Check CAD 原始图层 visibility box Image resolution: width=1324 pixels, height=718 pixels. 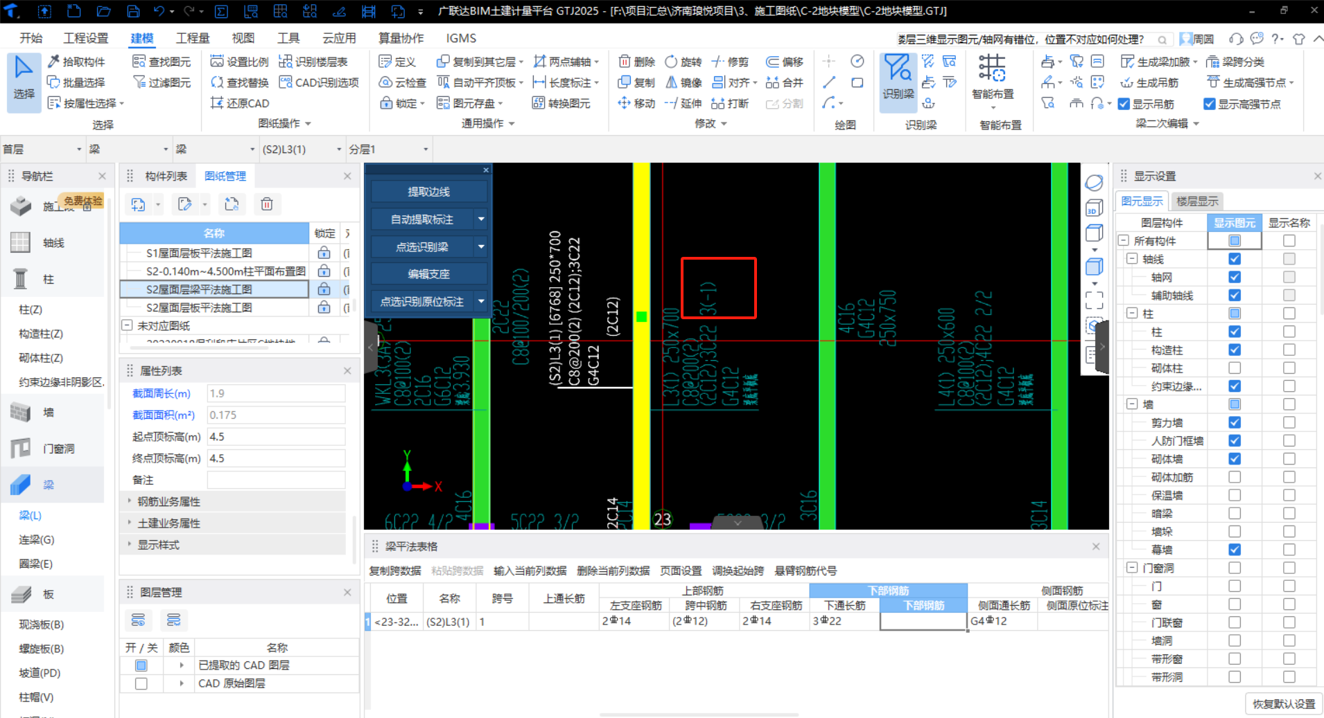point(141,683)
